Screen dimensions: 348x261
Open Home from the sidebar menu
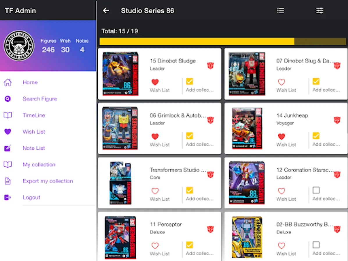(x=30, y=82)
